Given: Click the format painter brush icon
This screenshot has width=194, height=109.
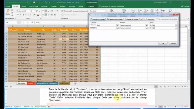Looking at the screenshot, I should coord(12,15).
